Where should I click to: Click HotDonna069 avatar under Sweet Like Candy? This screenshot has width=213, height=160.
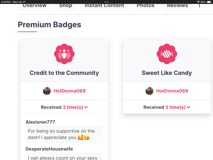tap(149, 91)
